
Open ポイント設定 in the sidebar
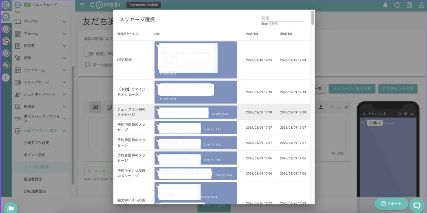35,155
